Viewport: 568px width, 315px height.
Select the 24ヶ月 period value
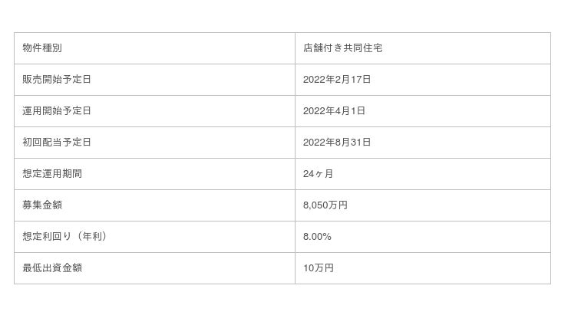pos(319,174)
